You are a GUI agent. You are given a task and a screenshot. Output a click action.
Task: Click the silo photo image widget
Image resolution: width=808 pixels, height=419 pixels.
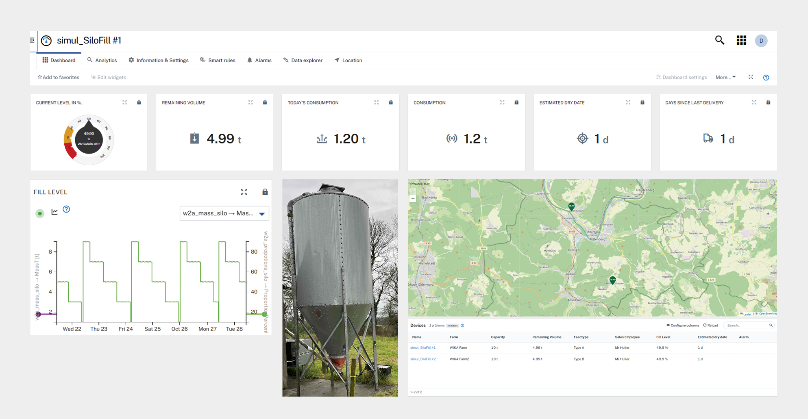pos(340,288)
